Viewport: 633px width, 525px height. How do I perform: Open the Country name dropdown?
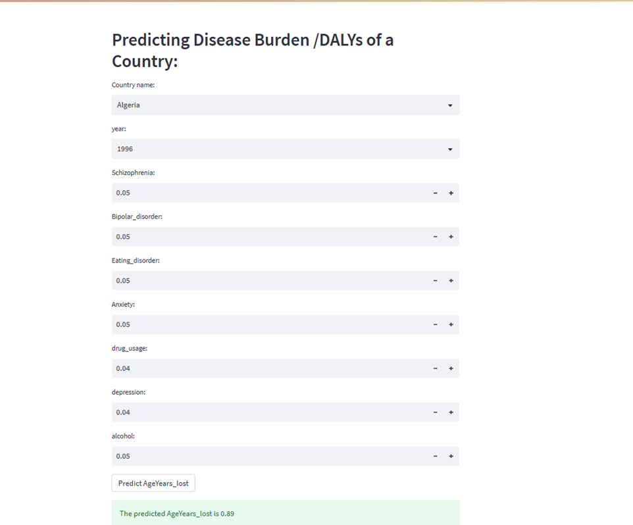(x=286, y=105)
